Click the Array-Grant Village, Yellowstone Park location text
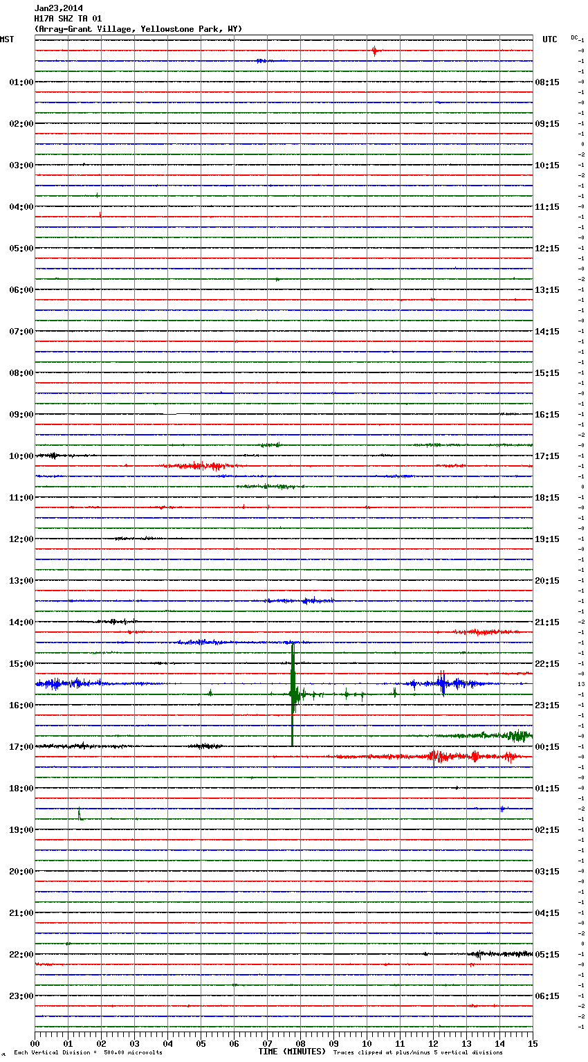588x1062 pixels. click(x=138, y=29)
